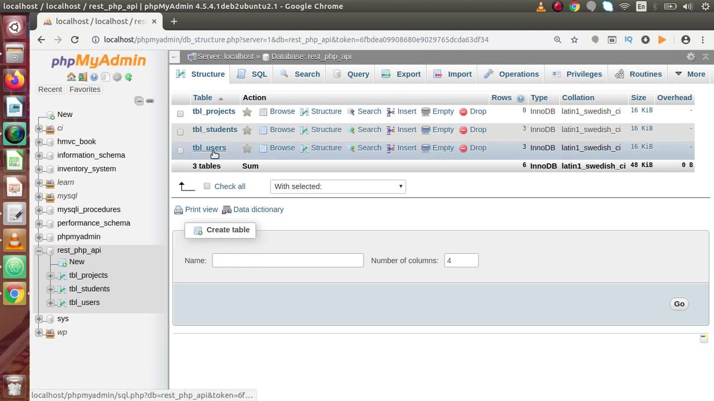Reload the page in Chrome
This screenshot has height=401, width=714.
(x=75, y=40)
